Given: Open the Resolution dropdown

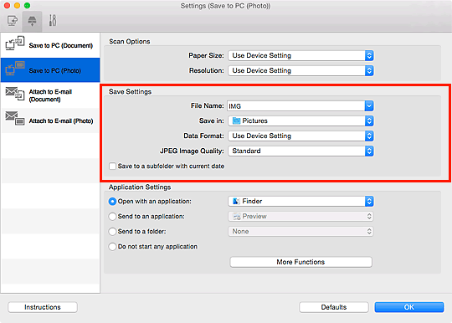Looking at the screenshot, I should [300, 70].
